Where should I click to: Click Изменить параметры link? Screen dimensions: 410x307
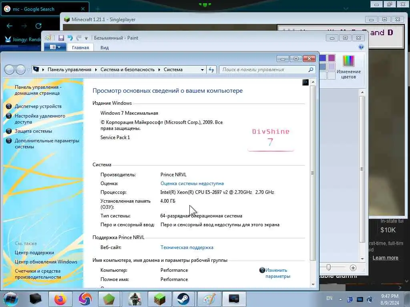click(278, 273)
